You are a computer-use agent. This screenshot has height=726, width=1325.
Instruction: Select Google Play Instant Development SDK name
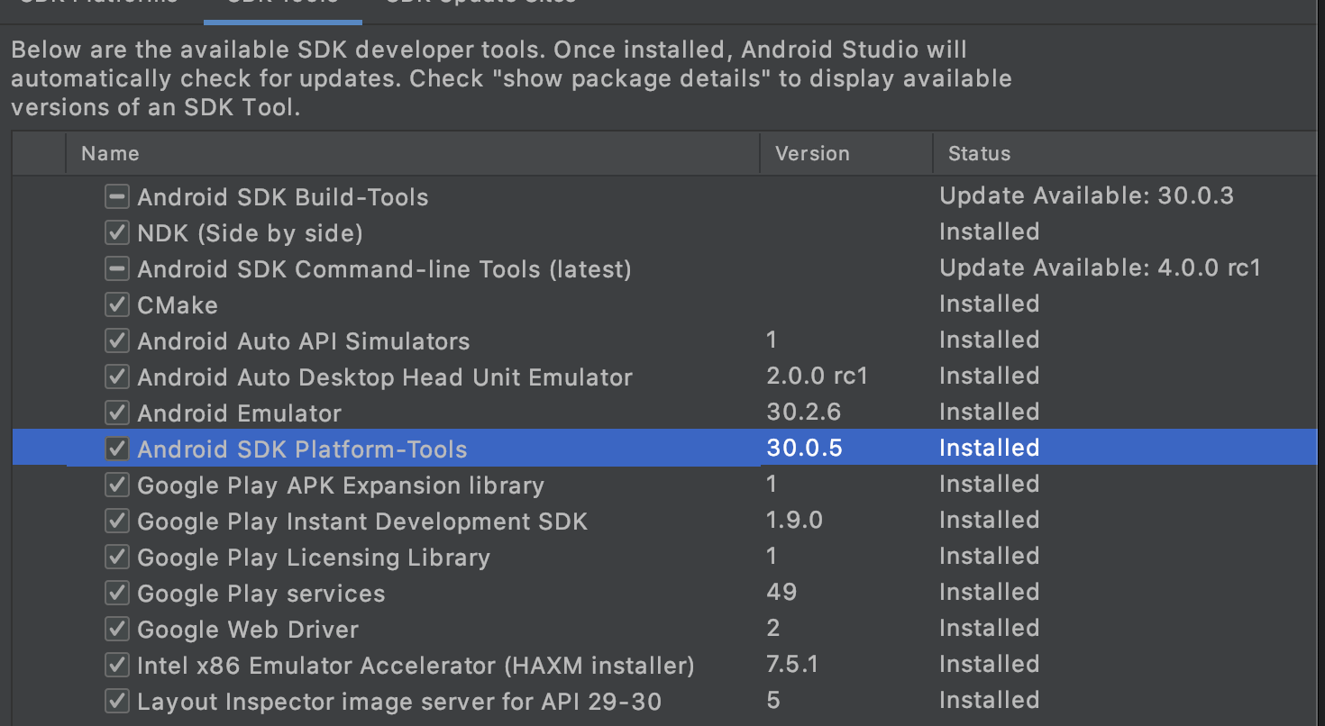point(362,522)
